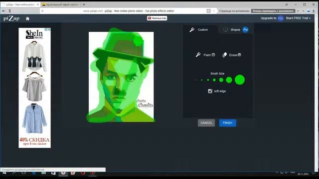The image size is (319, 179).
Task: Open a new browser tab with plus
Action: pyautogui.click(x=84, y=4)
